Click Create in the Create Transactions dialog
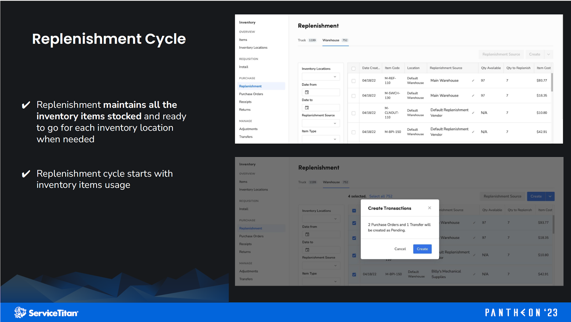Viewport: 571px width, 322px height. pyautogui.click(x=422, y=249)
